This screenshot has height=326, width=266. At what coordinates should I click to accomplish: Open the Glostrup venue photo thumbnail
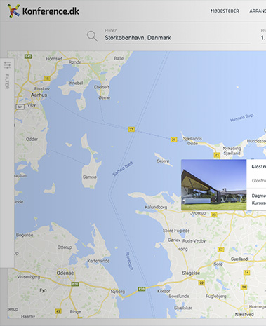coord(214,184)
